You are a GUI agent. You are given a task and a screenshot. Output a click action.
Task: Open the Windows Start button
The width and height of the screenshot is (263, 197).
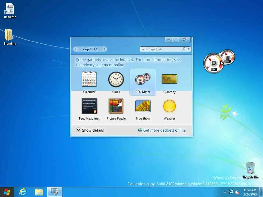coord(7,192)
